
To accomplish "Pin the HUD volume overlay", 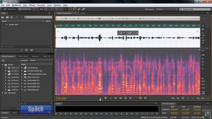I will 136,33.
